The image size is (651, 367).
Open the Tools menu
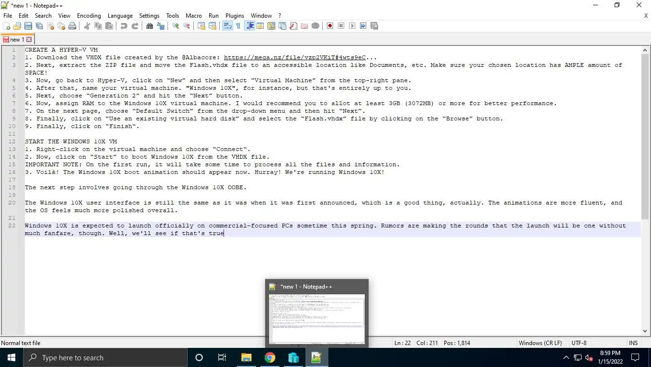[x=173, y=16]
